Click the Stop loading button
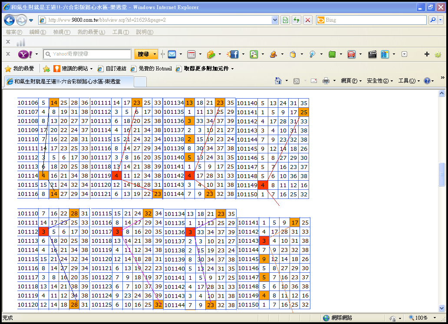This screenshot has width=448, height=324. [x=308, y=20]
